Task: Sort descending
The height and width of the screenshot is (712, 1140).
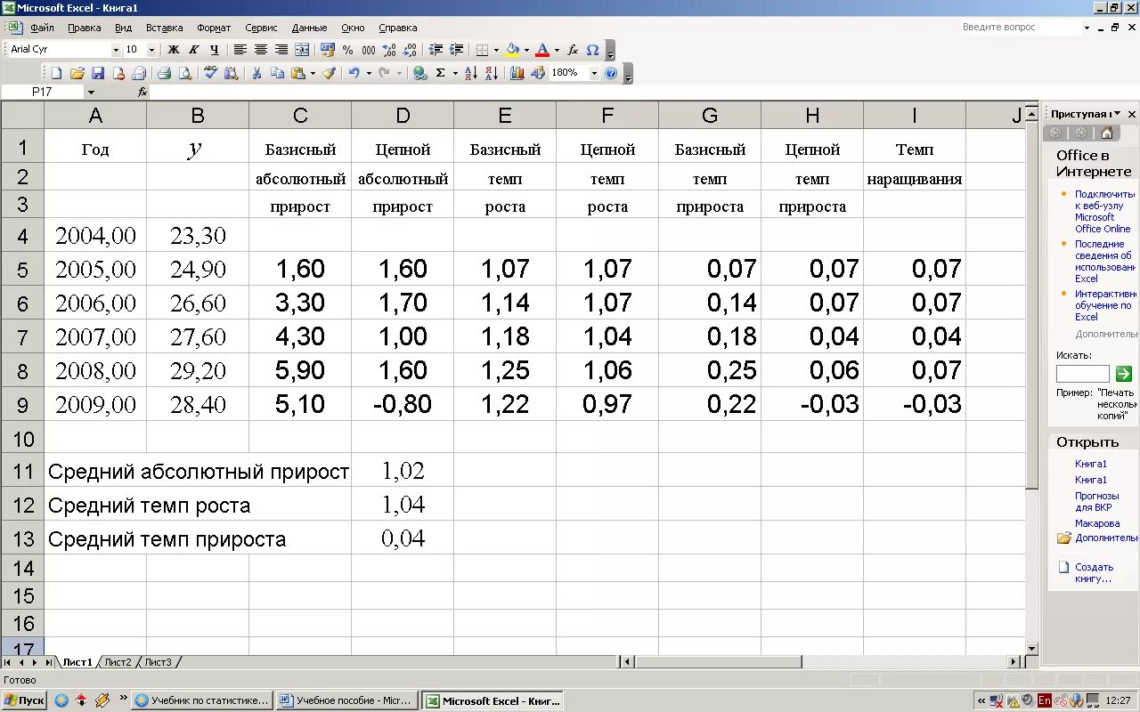Action: click(x=491, y=73)
